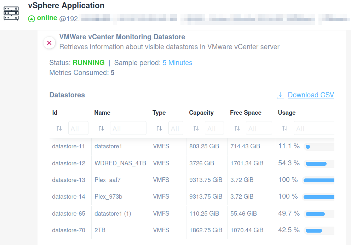
Task: Close the VMWare vCenter Monitoring Datastore panel
Action: coord(49,43)
